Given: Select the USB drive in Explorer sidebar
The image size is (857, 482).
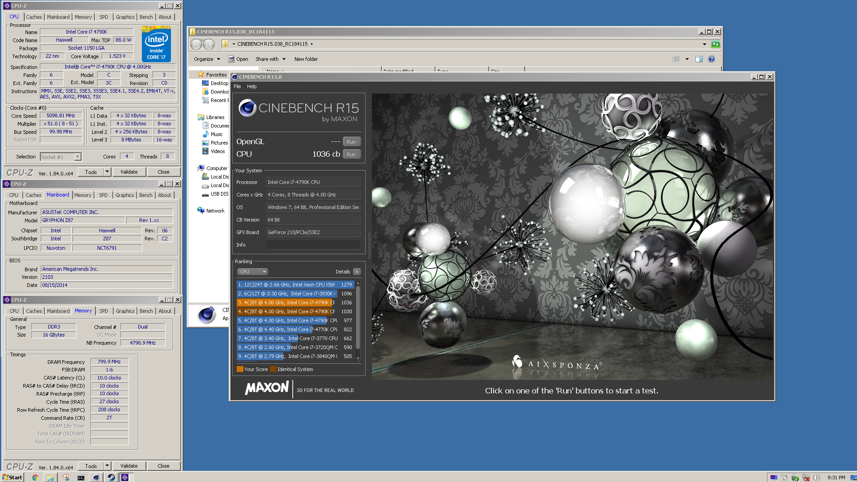Looking at the screenshot, I should pyautogui.click(x=215, y=194).
